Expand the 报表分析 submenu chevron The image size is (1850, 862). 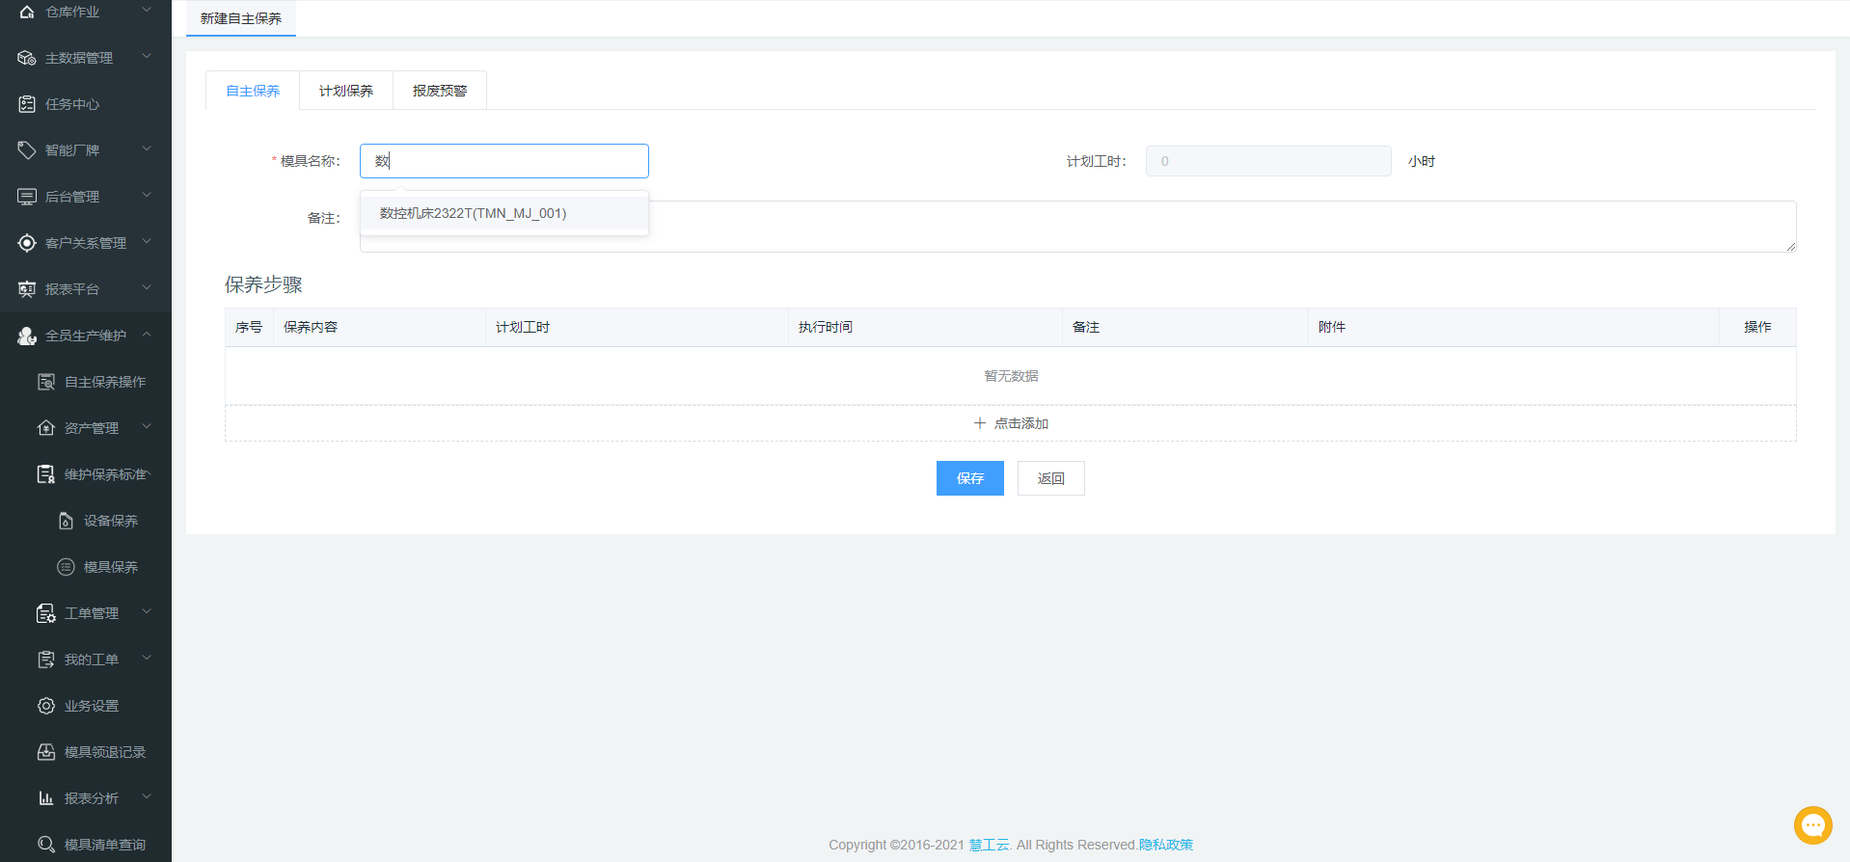(147, 797)
